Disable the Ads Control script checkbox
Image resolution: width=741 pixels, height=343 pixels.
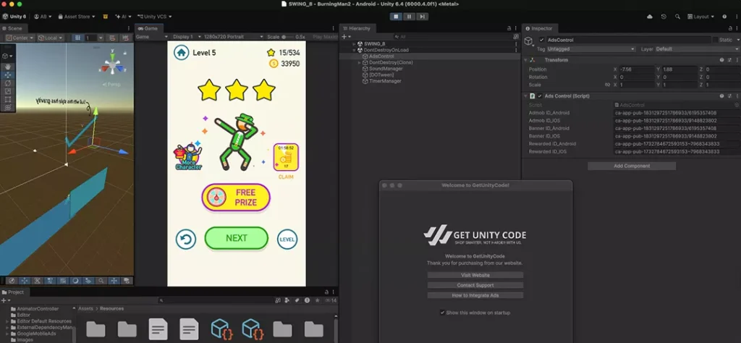pos(540,96)
